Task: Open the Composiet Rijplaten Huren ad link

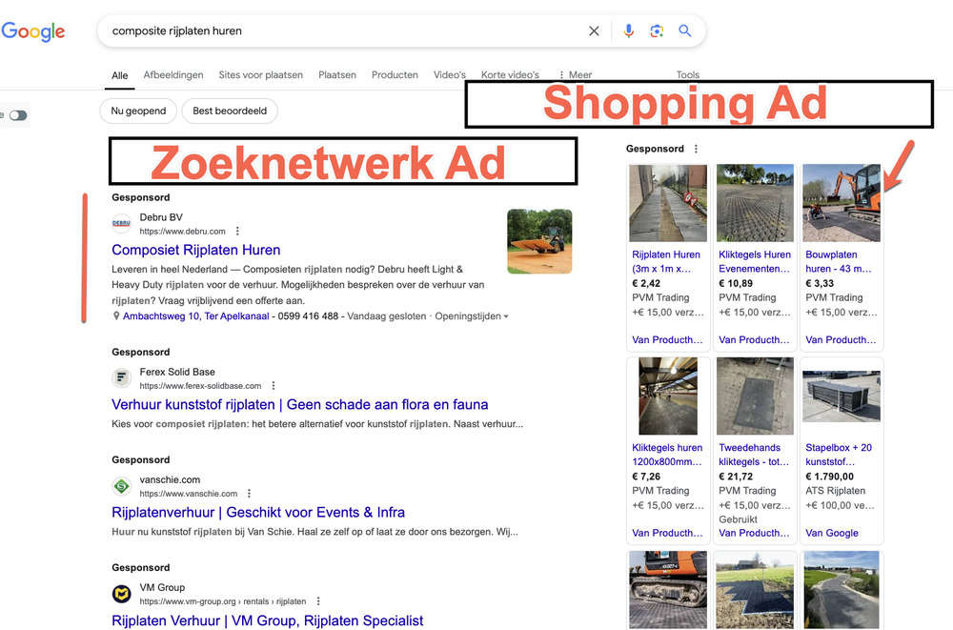Action: [196, 250]
